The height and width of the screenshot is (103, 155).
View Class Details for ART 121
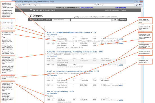[52, 93]
